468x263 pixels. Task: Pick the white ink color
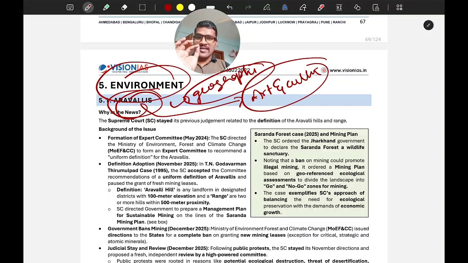pos(192,7)
